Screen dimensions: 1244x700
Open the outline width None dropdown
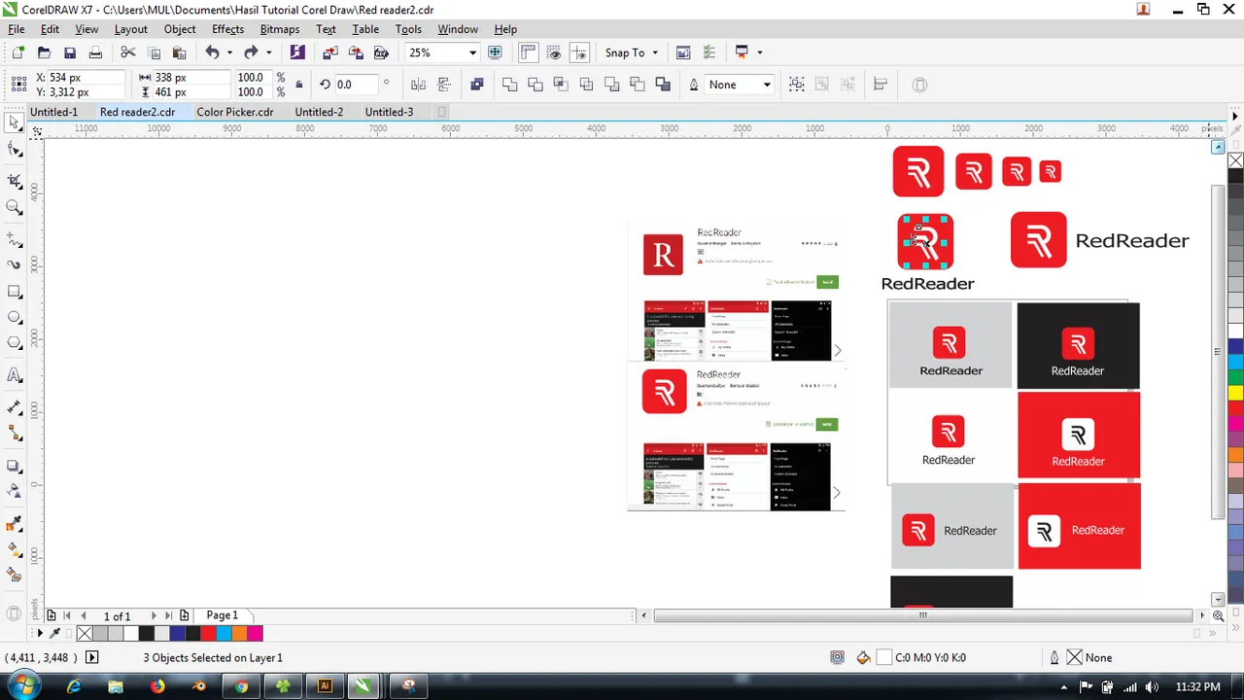click(x=766, y=85)
